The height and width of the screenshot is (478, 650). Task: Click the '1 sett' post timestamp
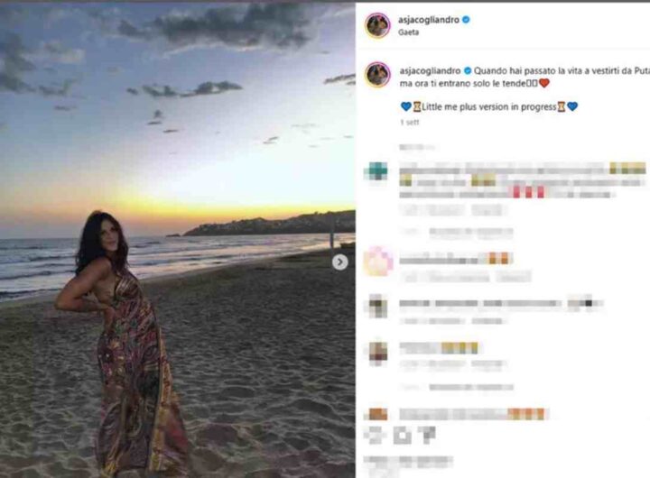pyautogui.click(x=410, y=122)
